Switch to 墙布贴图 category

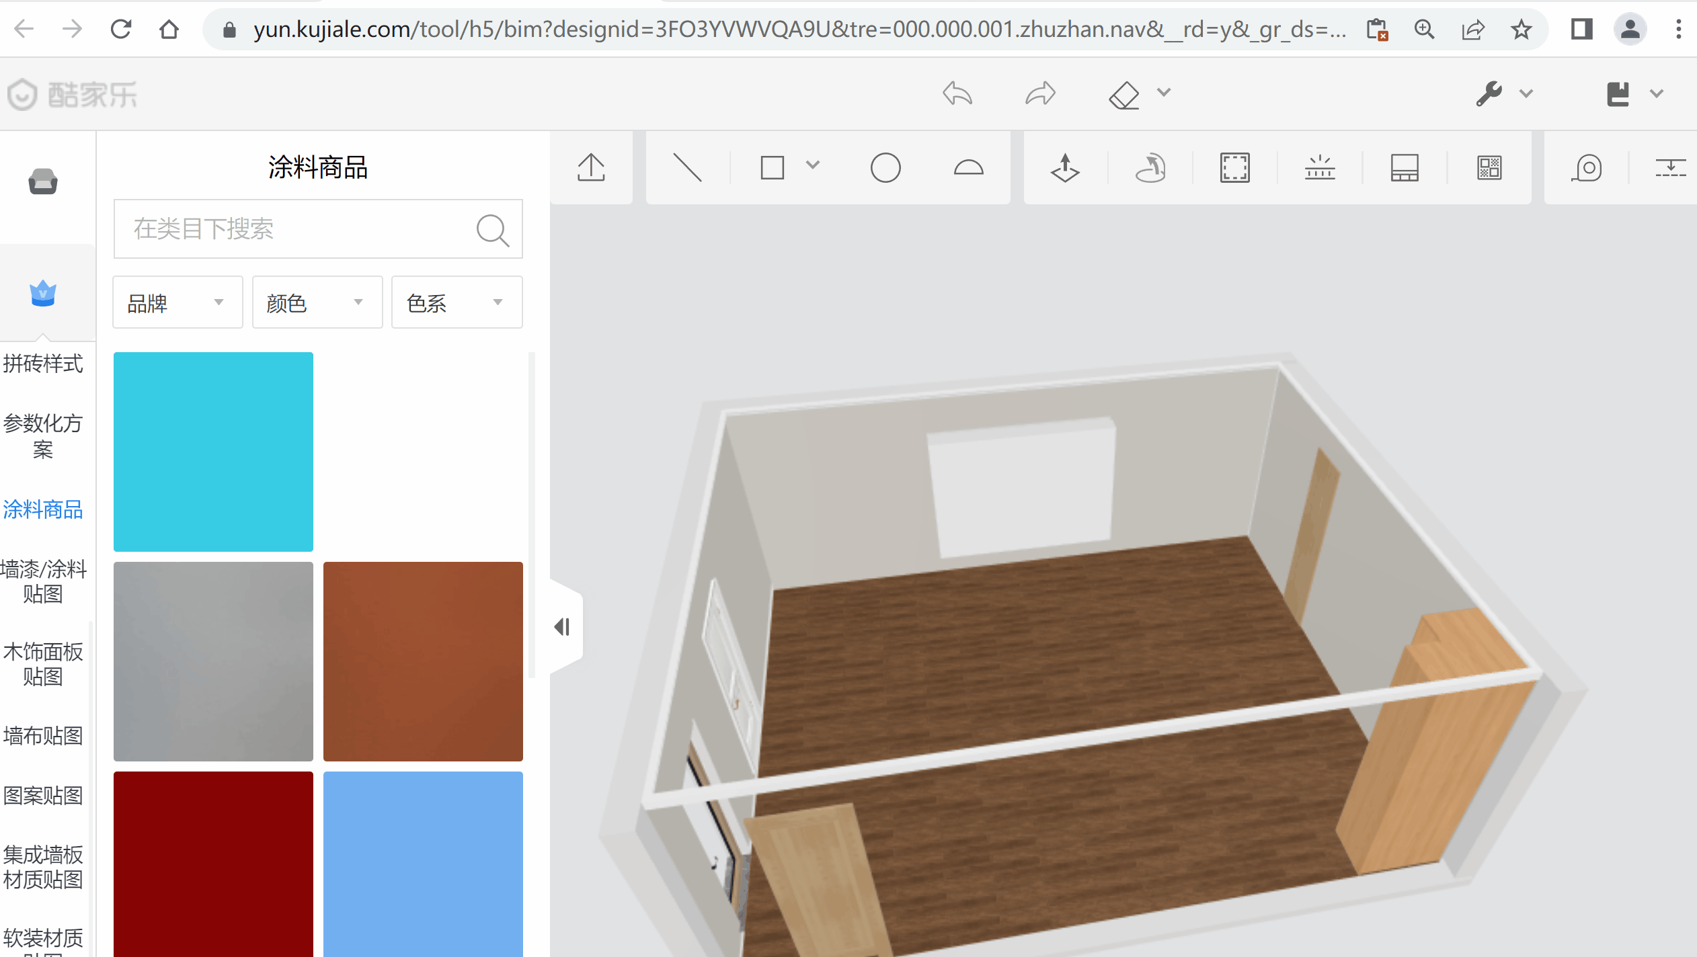[43, 736]
